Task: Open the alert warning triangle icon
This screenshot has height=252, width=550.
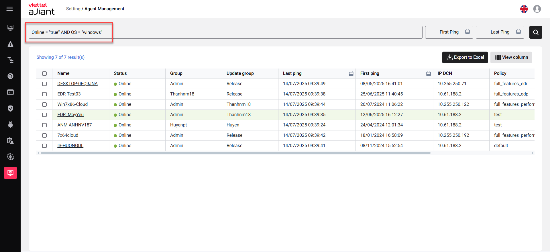Action: (10, 44)
